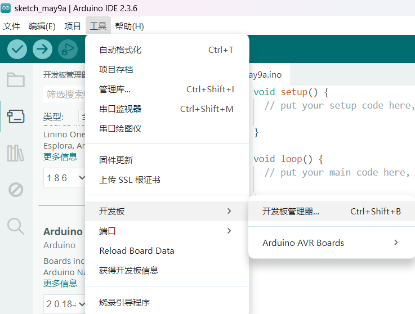
Task: Click the void loop() code line
Action: pyautogui.click(x=288, y=159)
